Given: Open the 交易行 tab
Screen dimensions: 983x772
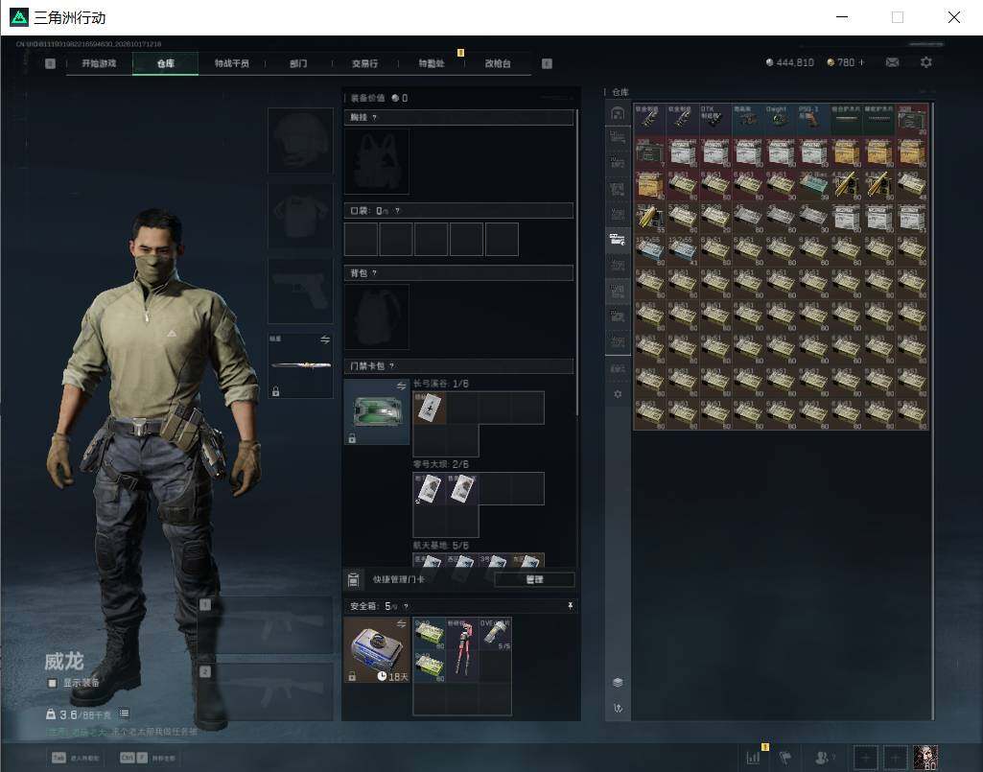Looking at the screenshot, I should click(364, 63).
